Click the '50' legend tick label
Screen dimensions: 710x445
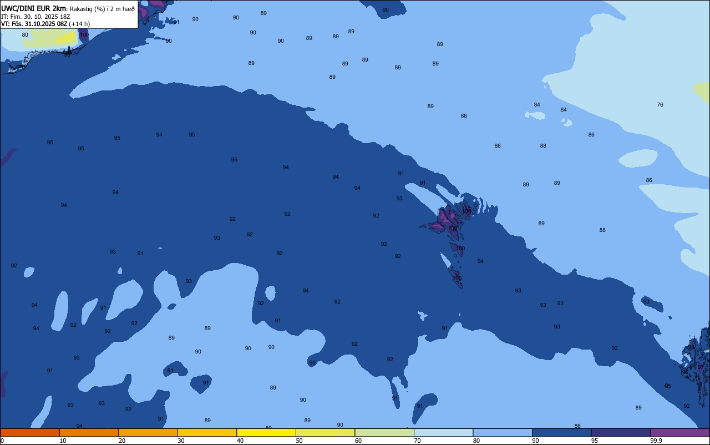(x=299, y=441)
